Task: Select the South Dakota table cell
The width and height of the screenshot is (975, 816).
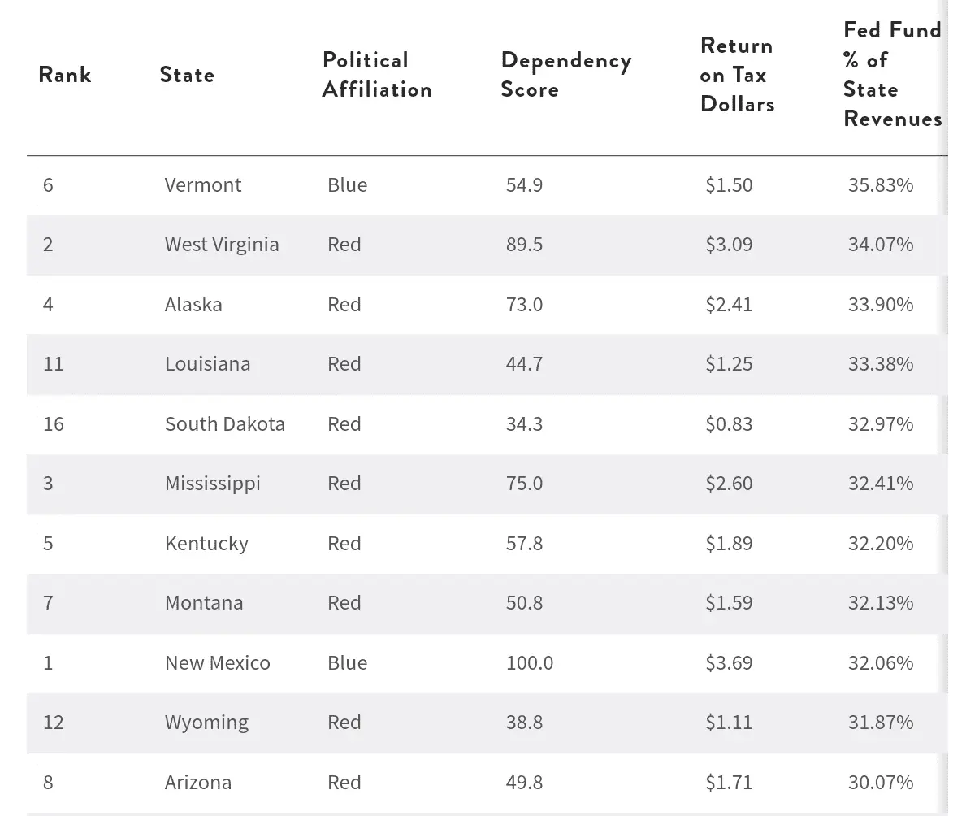Action: (x=225, y=424)
